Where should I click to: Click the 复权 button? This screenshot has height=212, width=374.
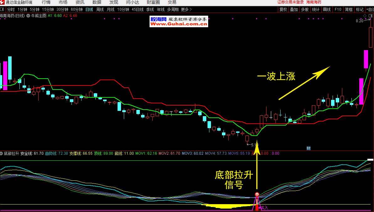click(283, 9)
